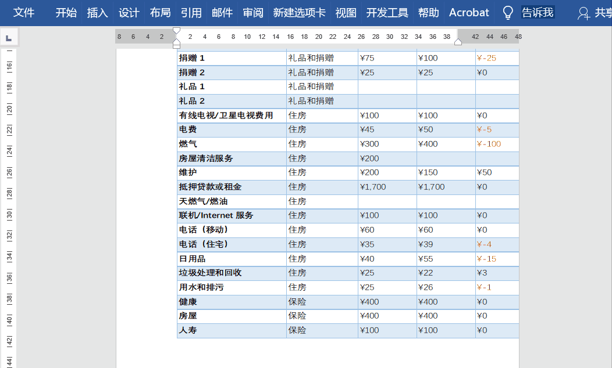Click the cell 垃圾处理和回收
Screen dimensions: 612x368
[x=232, y=273]
